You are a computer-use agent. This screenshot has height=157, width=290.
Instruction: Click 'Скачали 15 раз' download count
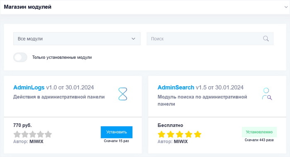click(116, 141)
